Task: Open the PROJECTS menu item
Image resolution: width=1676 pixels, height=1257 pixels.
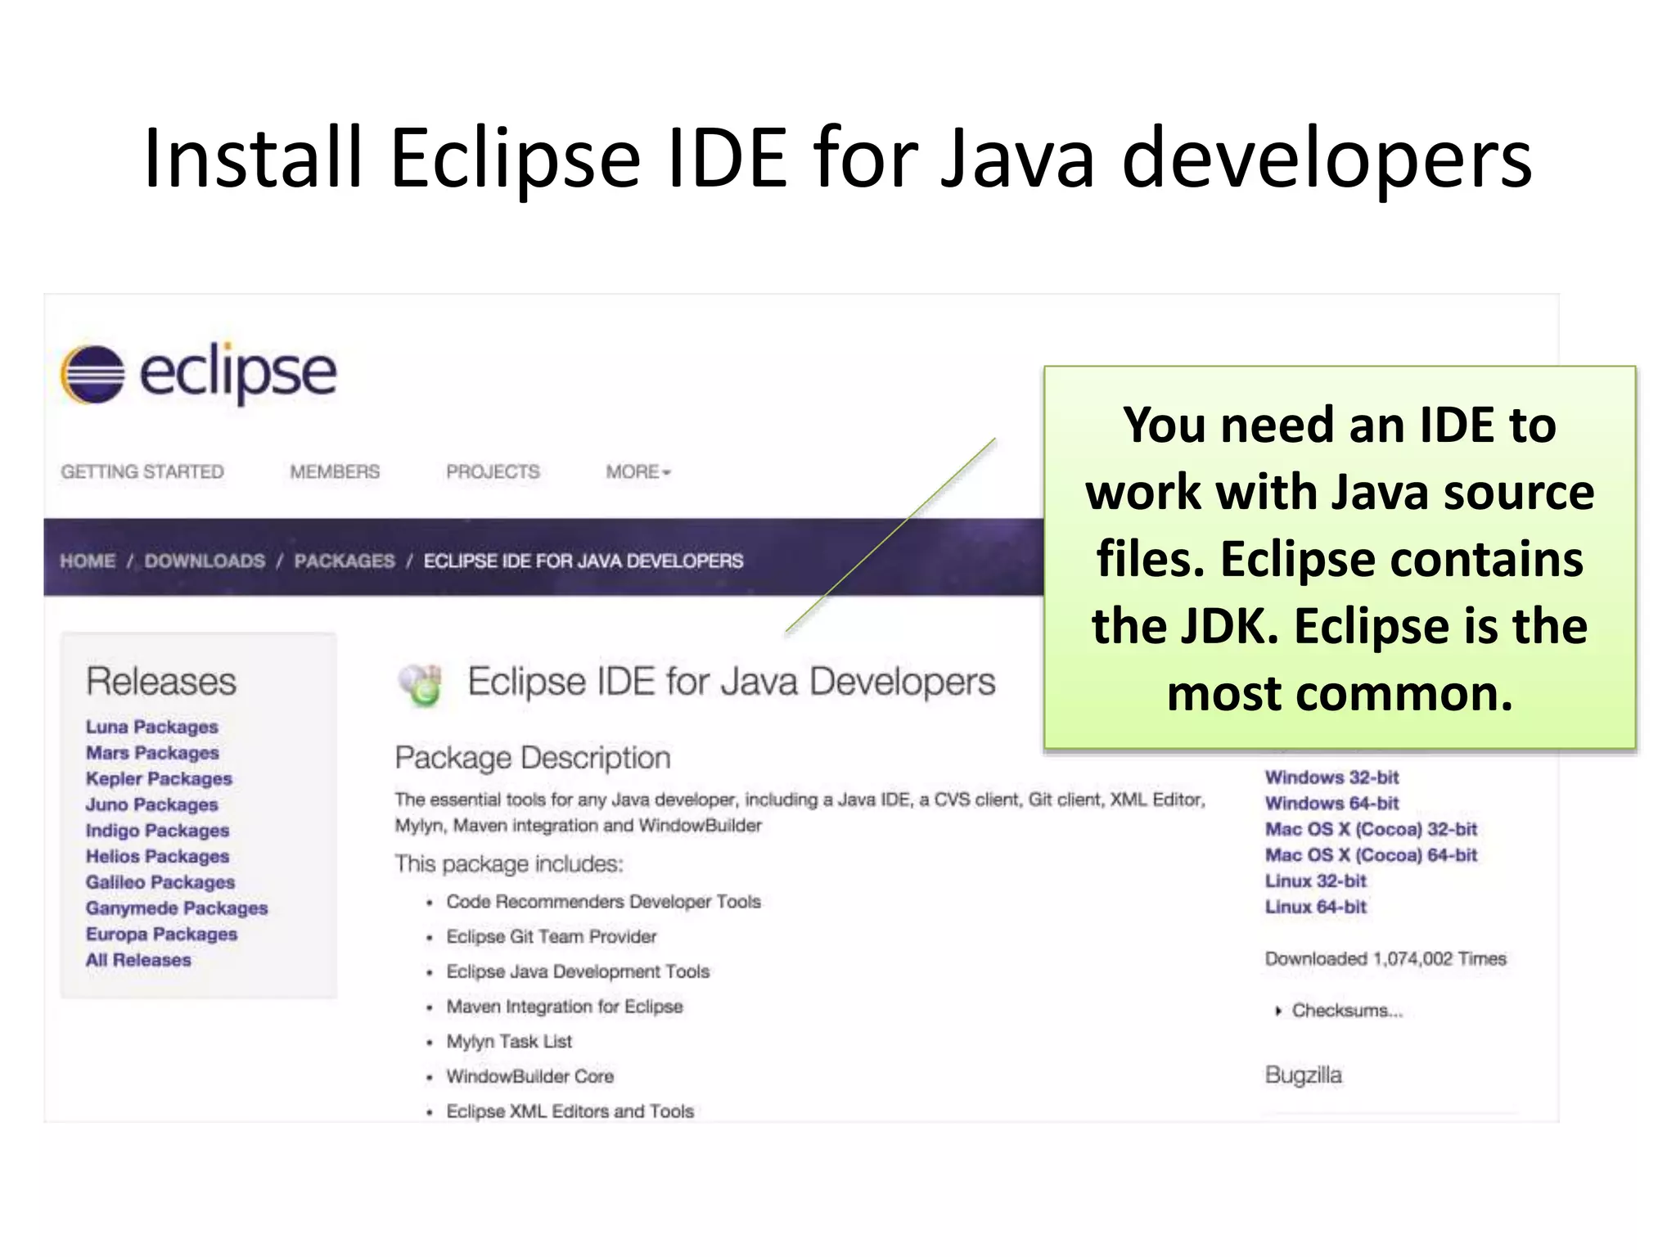Action: point(493,471)
